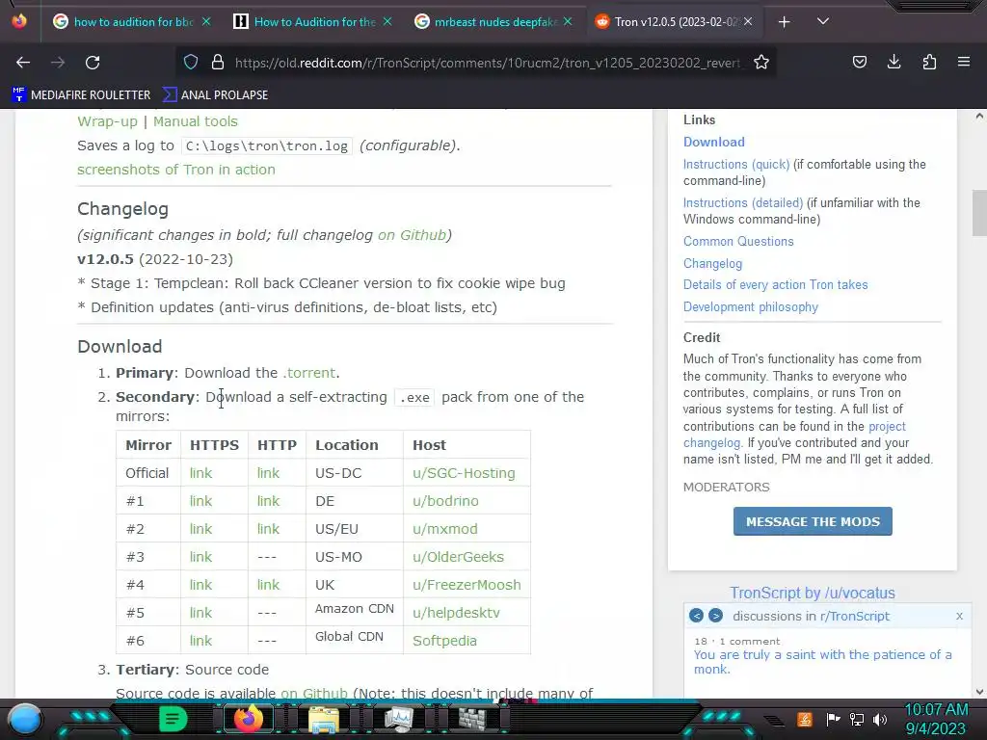Click Official mirror HTTPS link
The image size is (987, 740).
pyautogui.click(x=200, y=473)
